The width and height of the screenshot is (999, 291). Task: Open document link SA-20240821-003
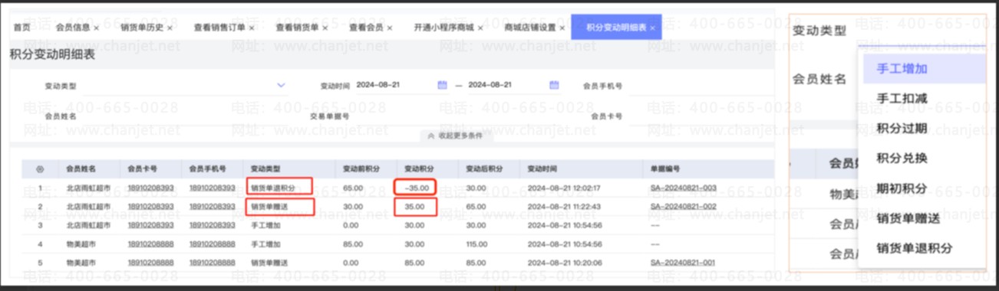(682, 188)
